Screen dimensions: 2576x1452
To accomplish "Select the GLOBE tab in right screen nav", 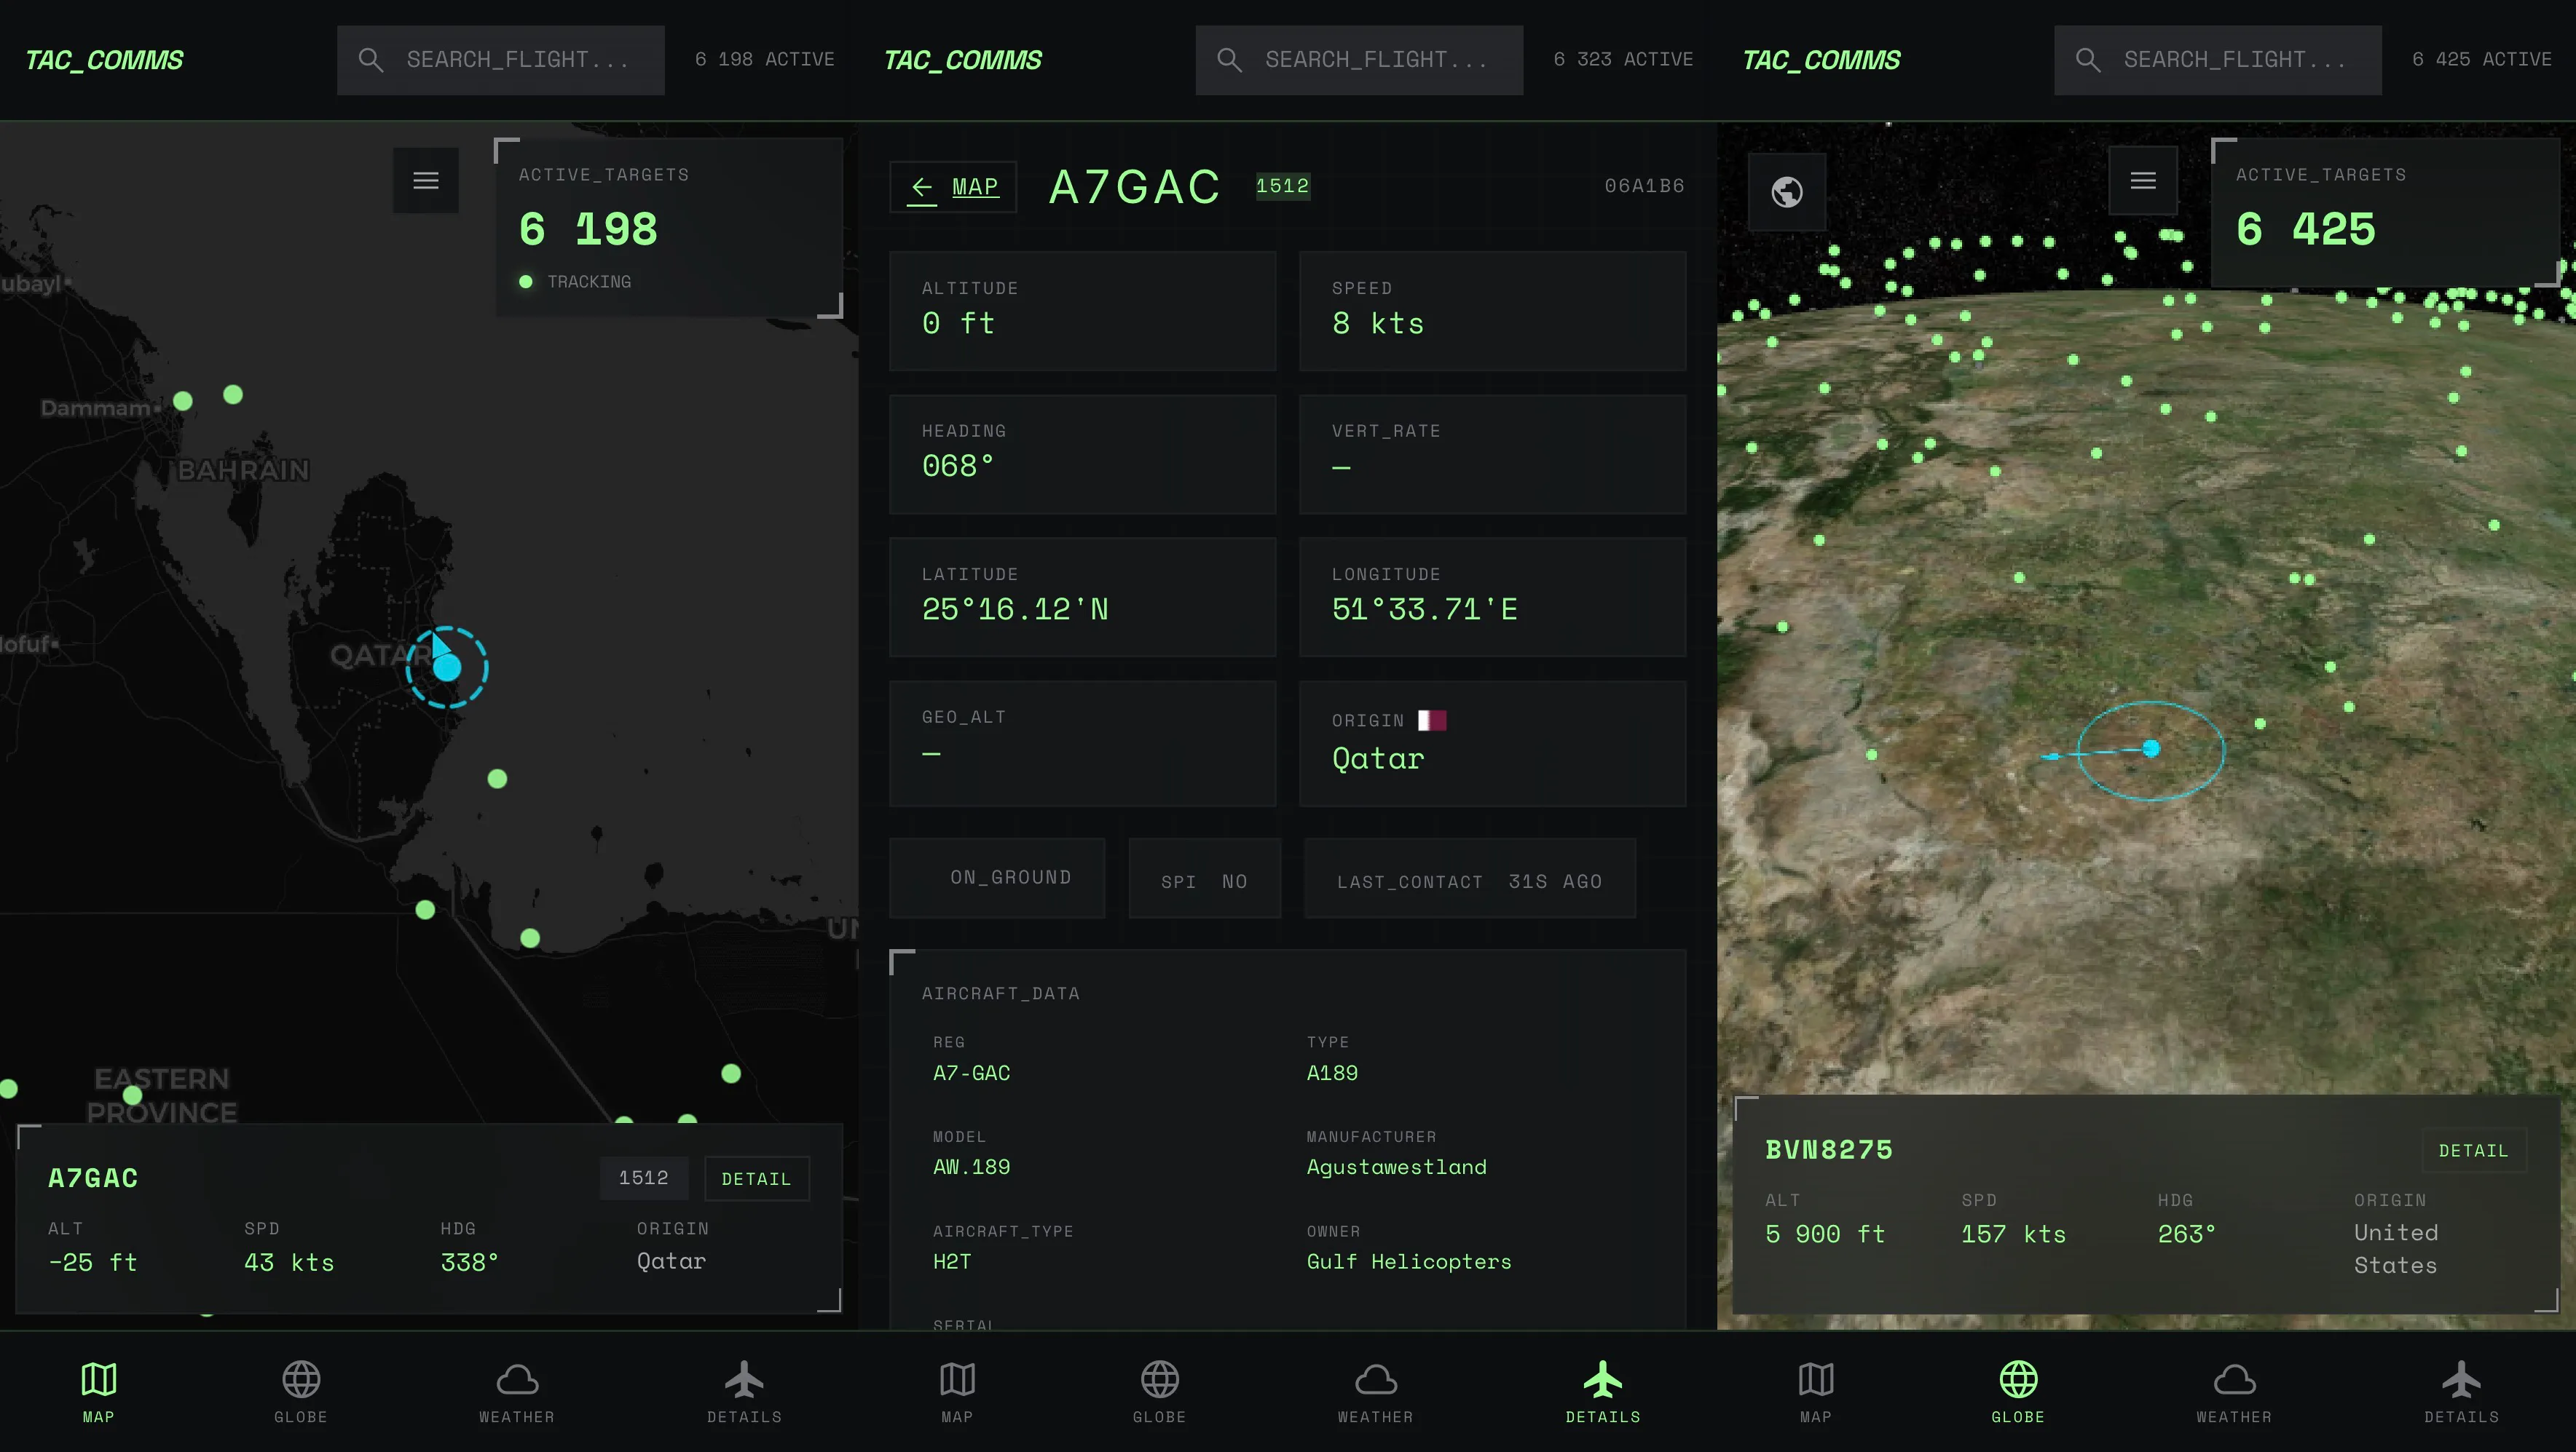I will click(x=2018, y=1392).
